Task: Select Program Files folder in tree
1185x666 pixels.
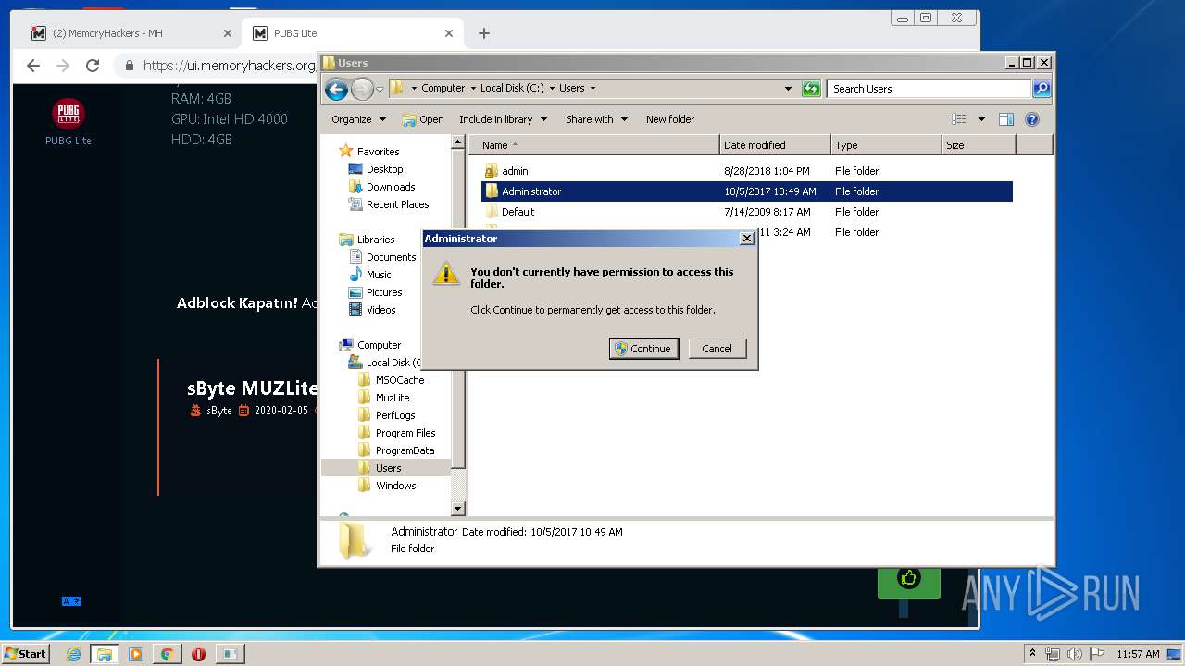Action: 405,433
